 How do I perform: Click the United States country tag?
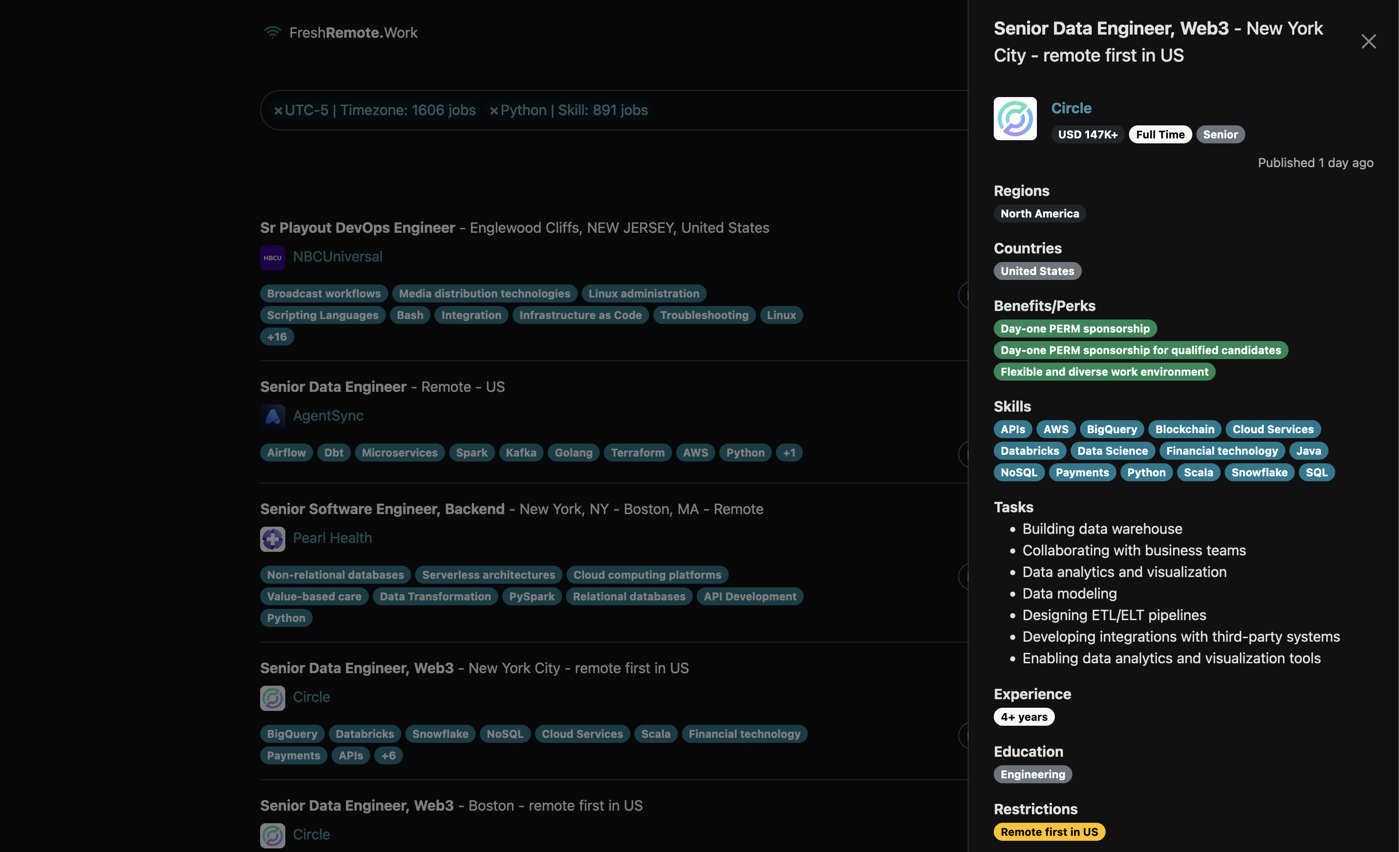pyautogui.click(x=1037, y=271)
